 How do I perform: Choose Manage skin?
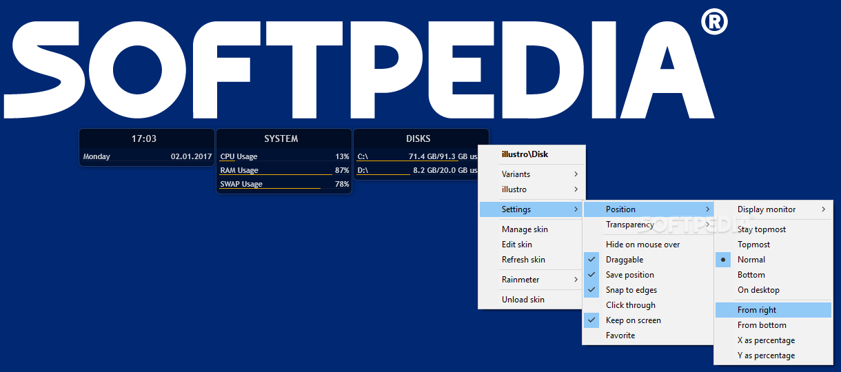(x=531, y=229)
